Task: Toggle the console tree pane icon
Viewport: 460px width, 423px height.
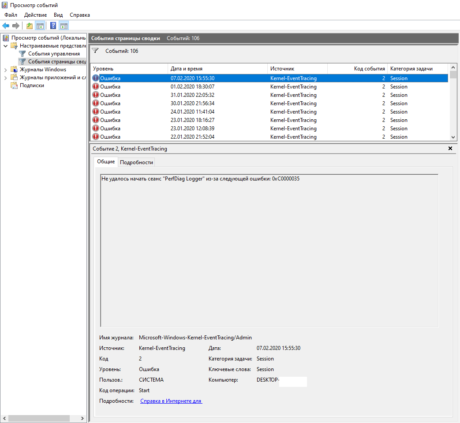Action: pyautogui.click(x=40, y=26)
